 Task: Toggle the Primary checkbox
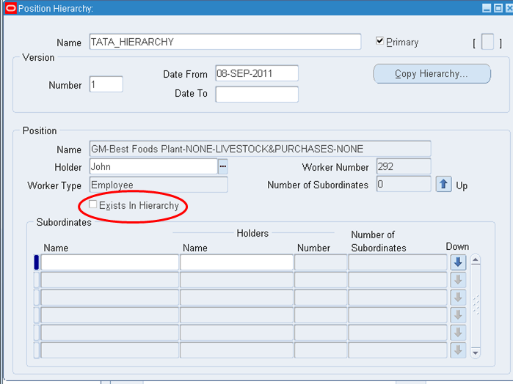380,41
